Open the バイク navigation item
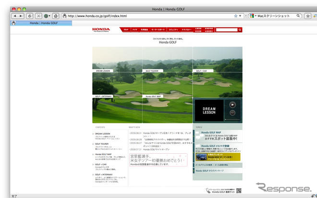317x198 pixels. click(x=134, y=30)
